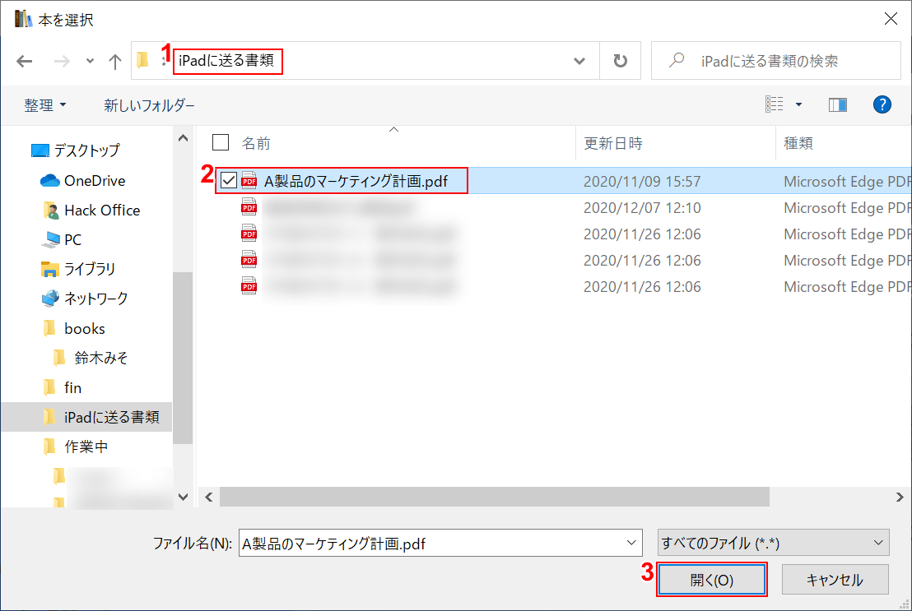This screenshot has height=611, width=912.
Task: Open help with question mark icon
Action: (882, 104)
